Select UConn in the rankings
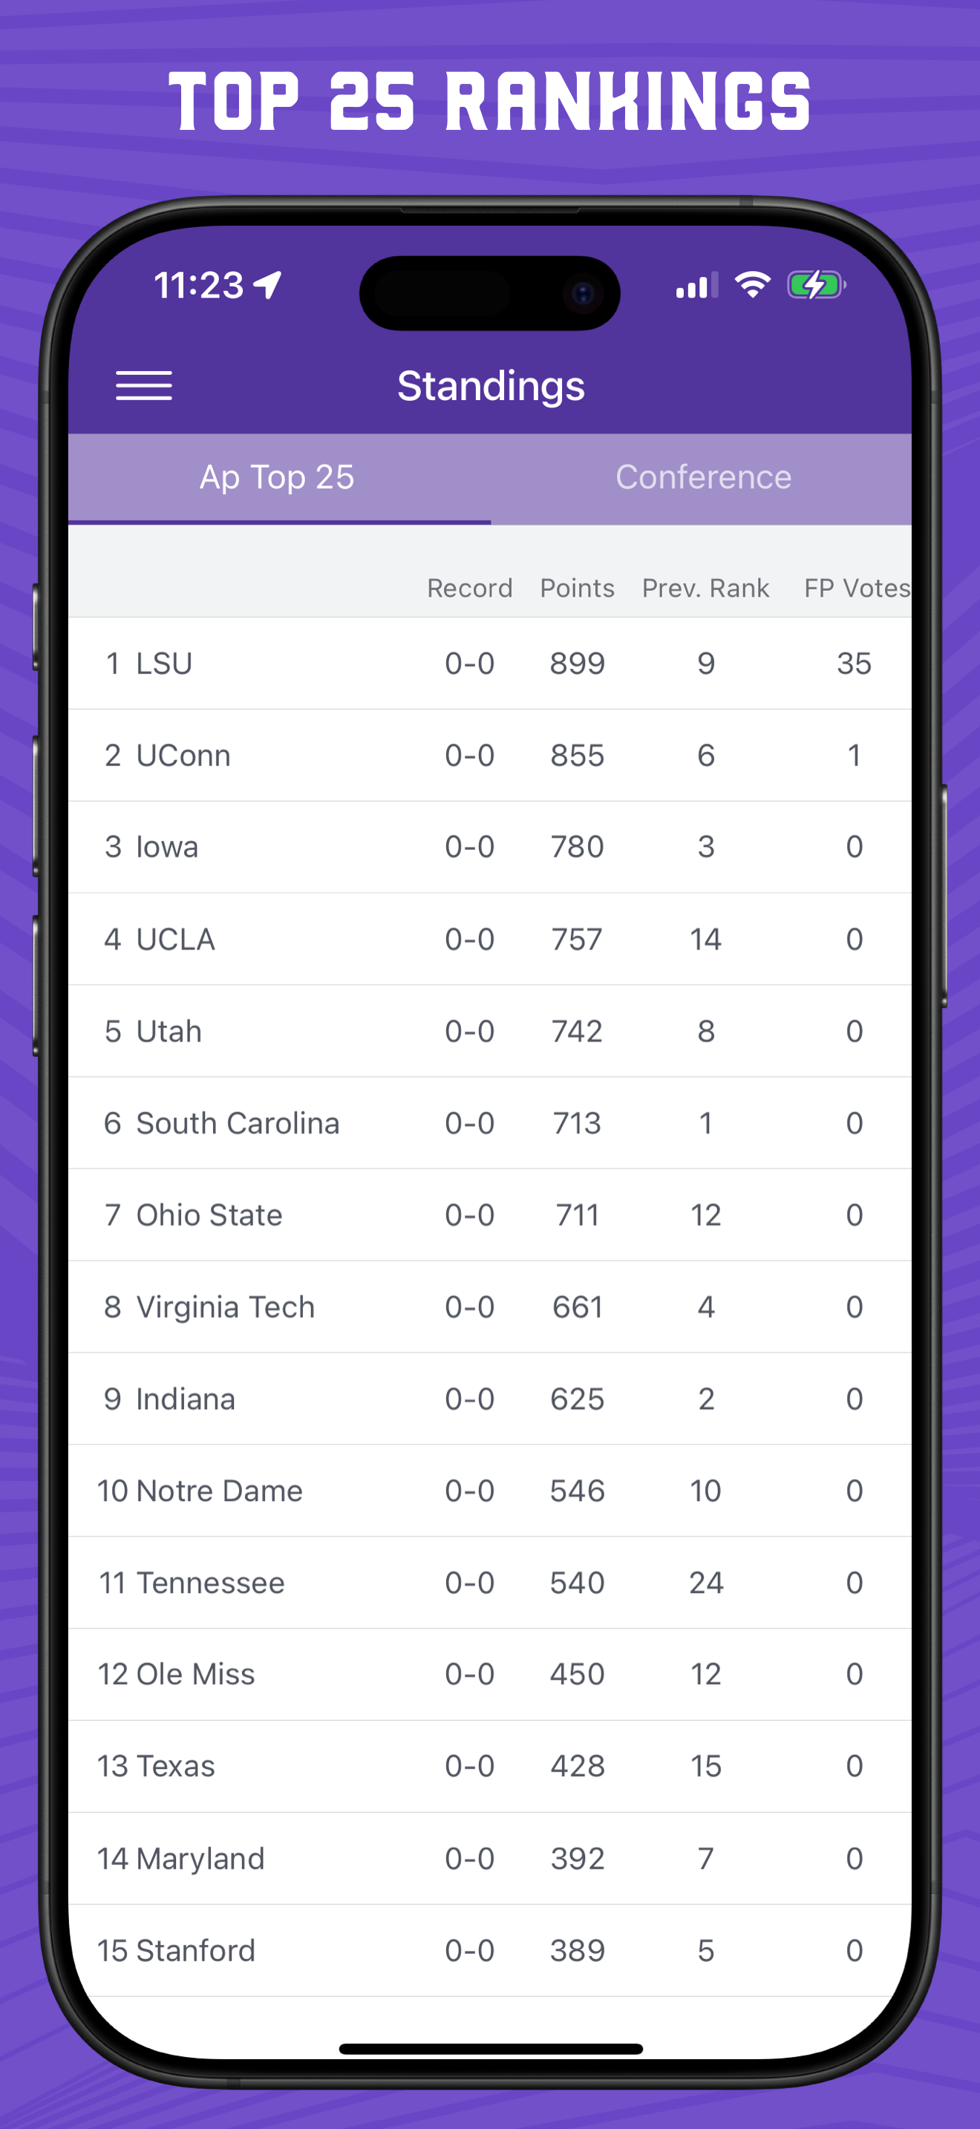 [490, 756]
